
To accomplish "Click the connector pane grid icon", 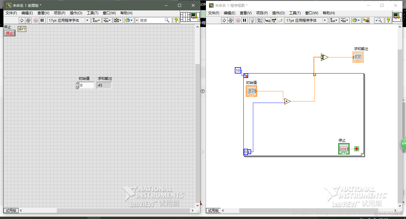I will click(185, 17).
